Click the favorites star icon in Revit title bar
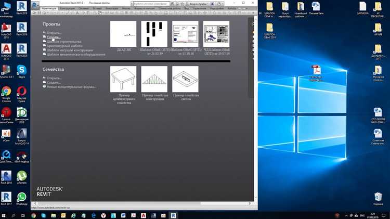This screenshot has height=219, width=390. point(182,4)
